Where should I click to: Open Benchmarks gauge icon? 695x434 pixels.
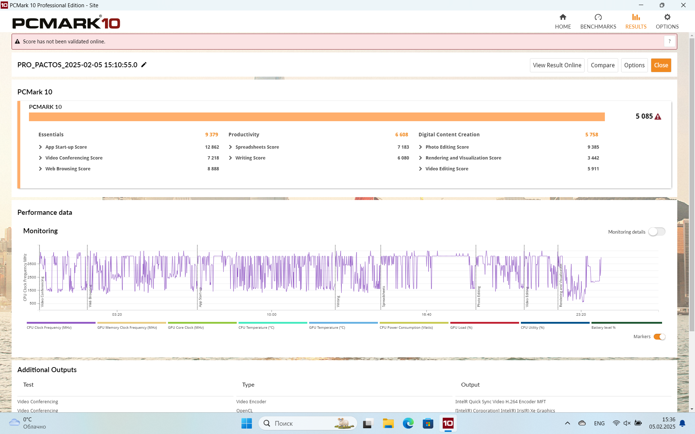point(598,17)
